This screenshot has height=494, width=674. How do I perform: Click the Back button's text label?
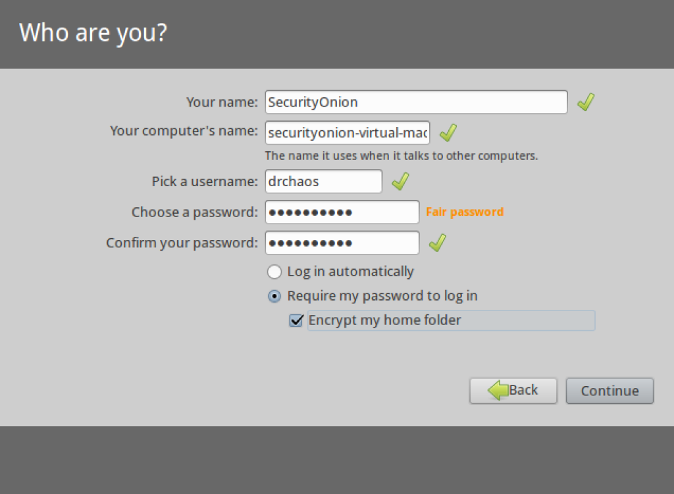click(524, 390)
